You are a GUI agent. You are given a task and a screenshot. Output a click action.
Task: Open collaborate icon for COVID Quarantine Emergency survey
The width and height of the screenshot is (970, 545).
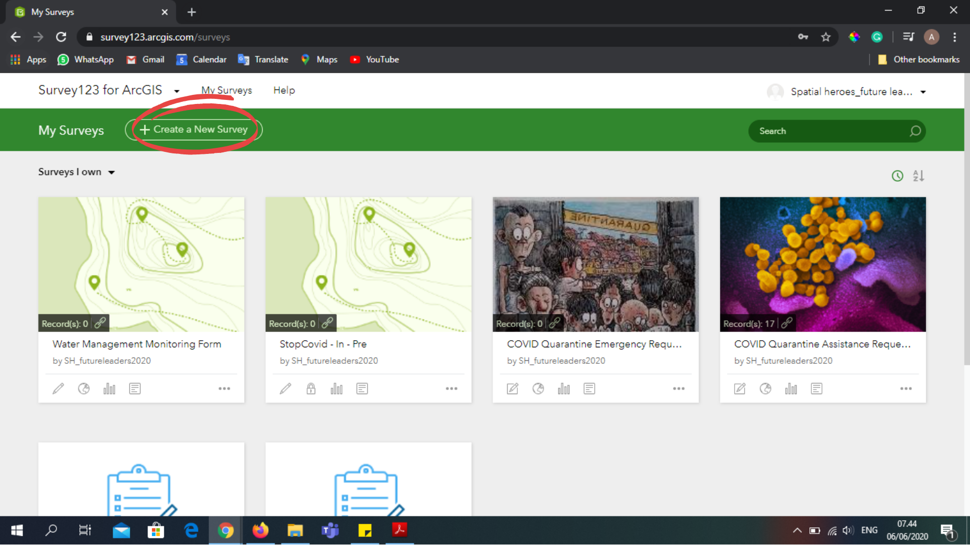pyautogui.click(x=539, y=389)
